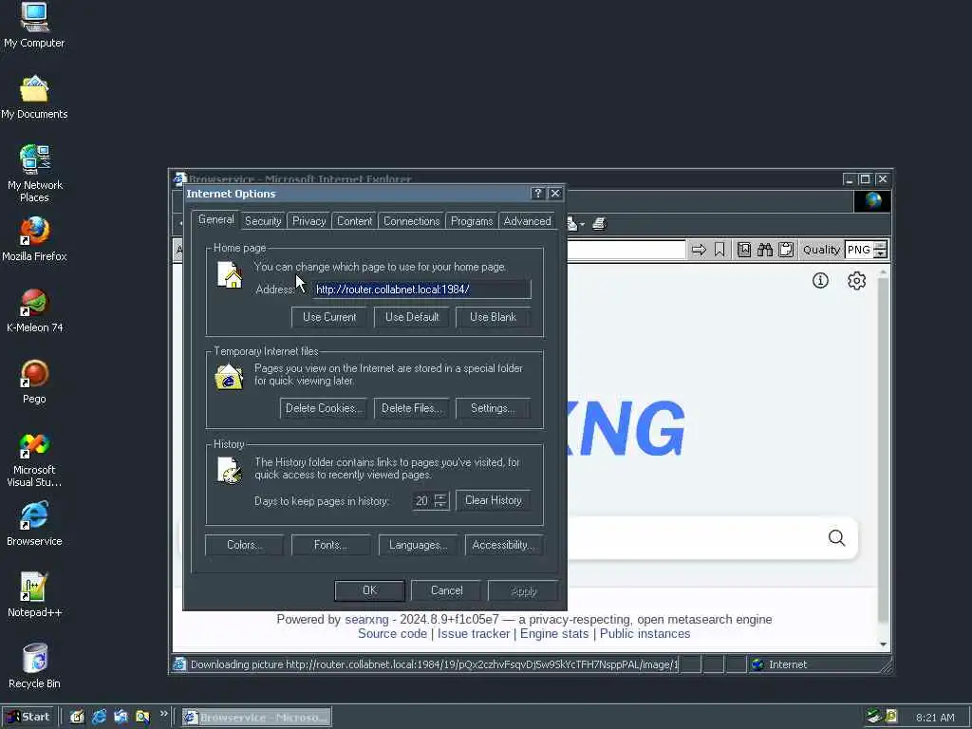Click the browser page vertical scrollbar

coord(884,458)
